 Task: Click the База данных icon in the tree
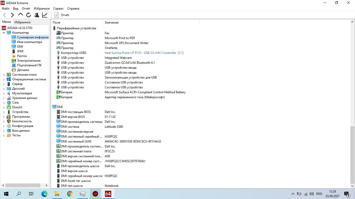point(9,131)
